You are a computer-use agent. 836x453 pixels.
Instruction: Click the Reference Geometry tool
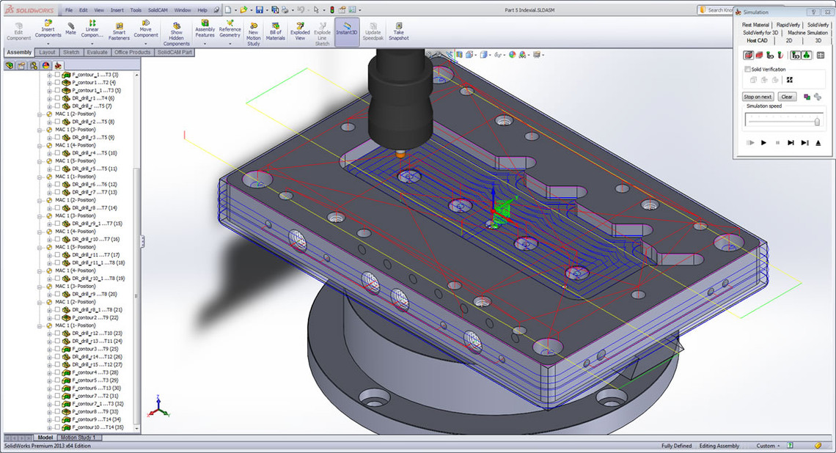230,29
